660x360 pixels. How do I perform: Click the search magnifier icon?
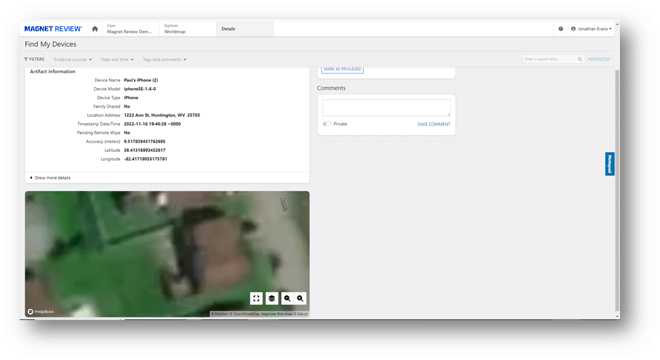[579, 58]
